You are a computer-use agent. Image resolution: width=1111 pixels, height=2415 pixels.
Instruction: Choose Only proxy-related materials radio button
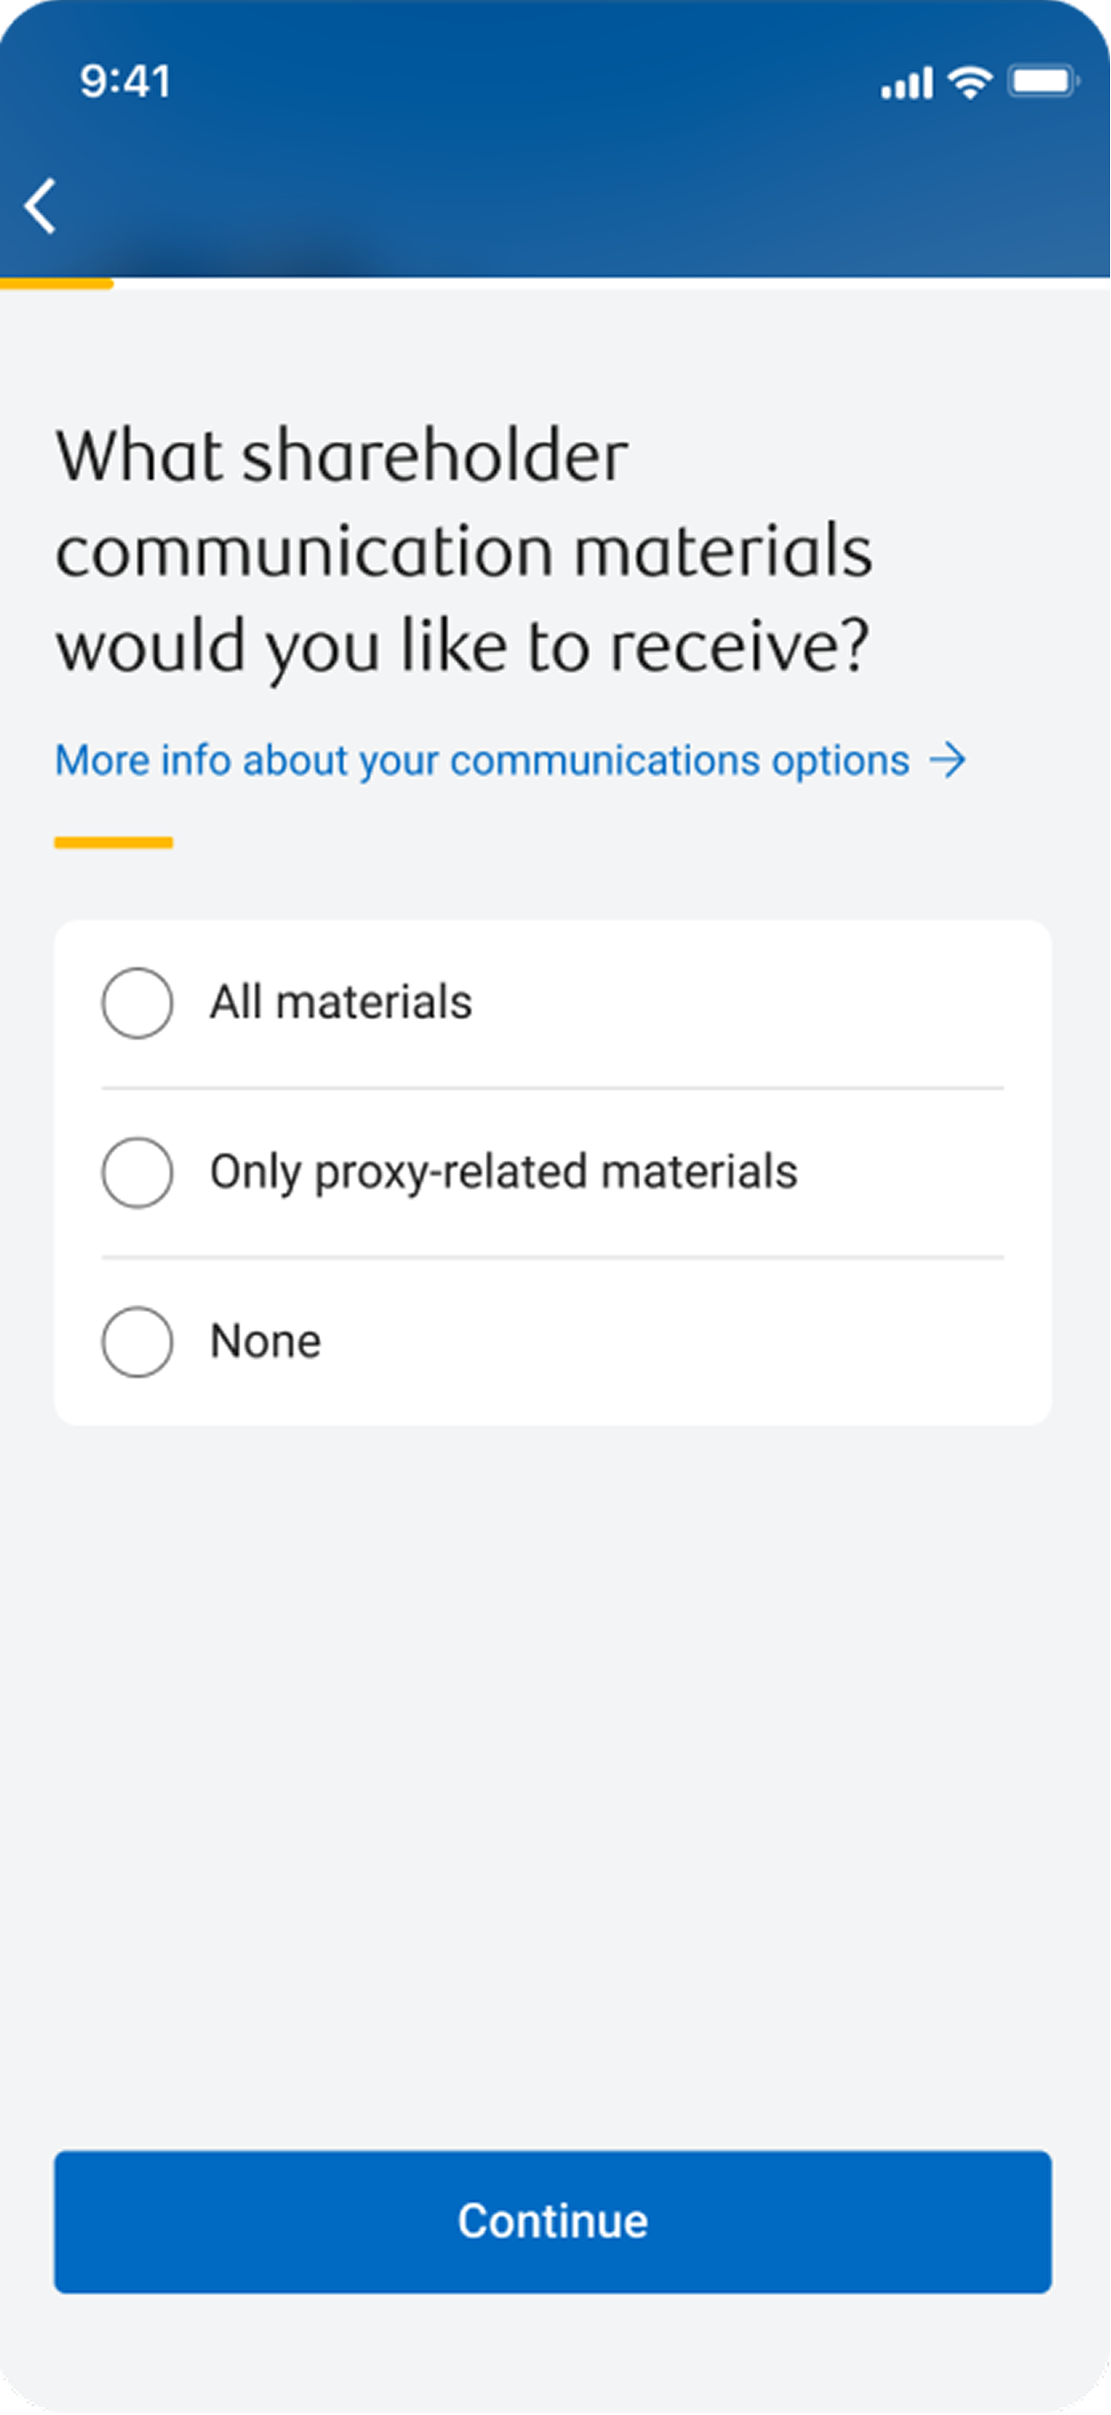[x=137, y=1172]
